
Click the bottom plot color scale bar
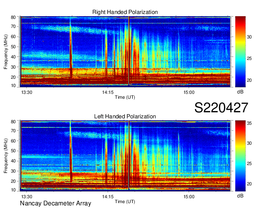pos(240,156)
